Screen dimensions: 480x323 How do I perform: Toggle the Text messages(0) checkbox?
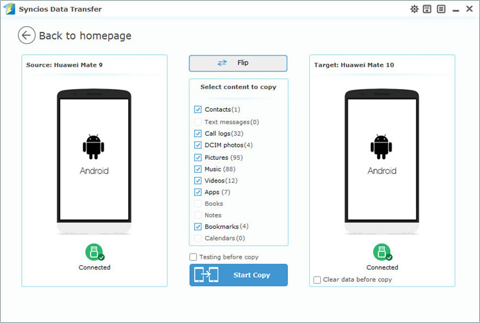tap(197, 122)
